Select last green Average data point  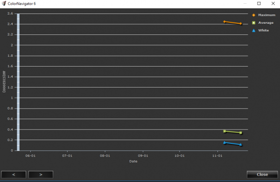[x=240, y=133]
